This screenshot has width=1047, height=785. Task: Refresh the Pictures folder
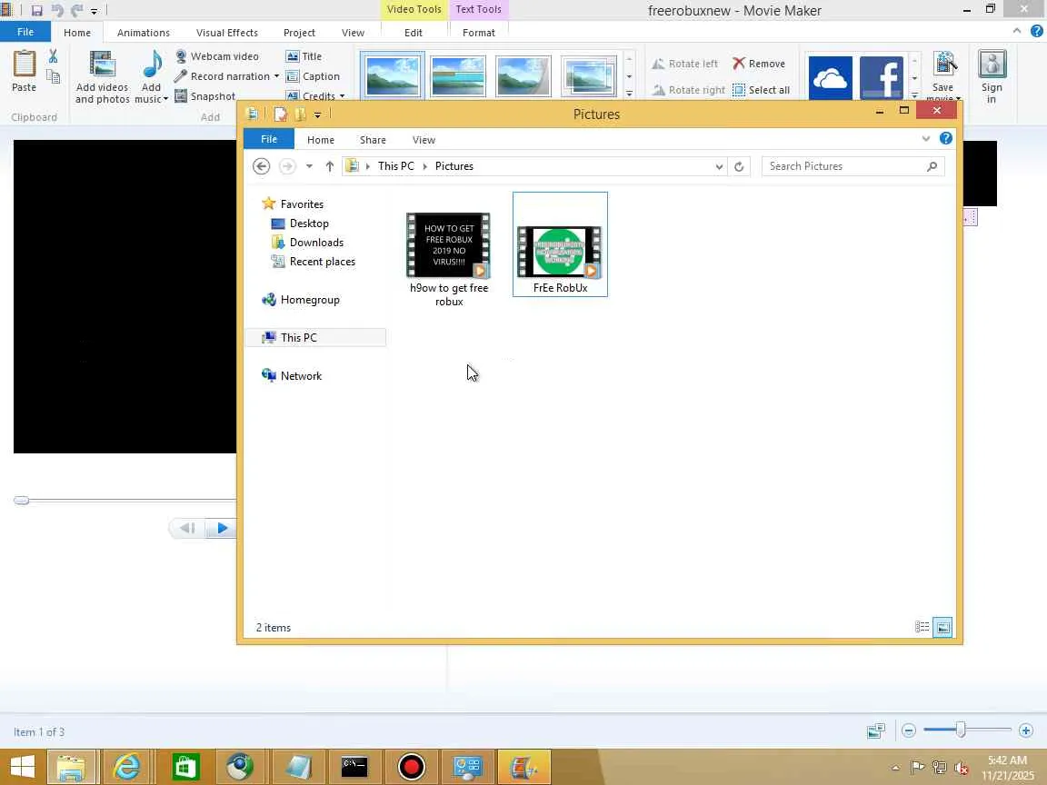(x=739, y=167)
